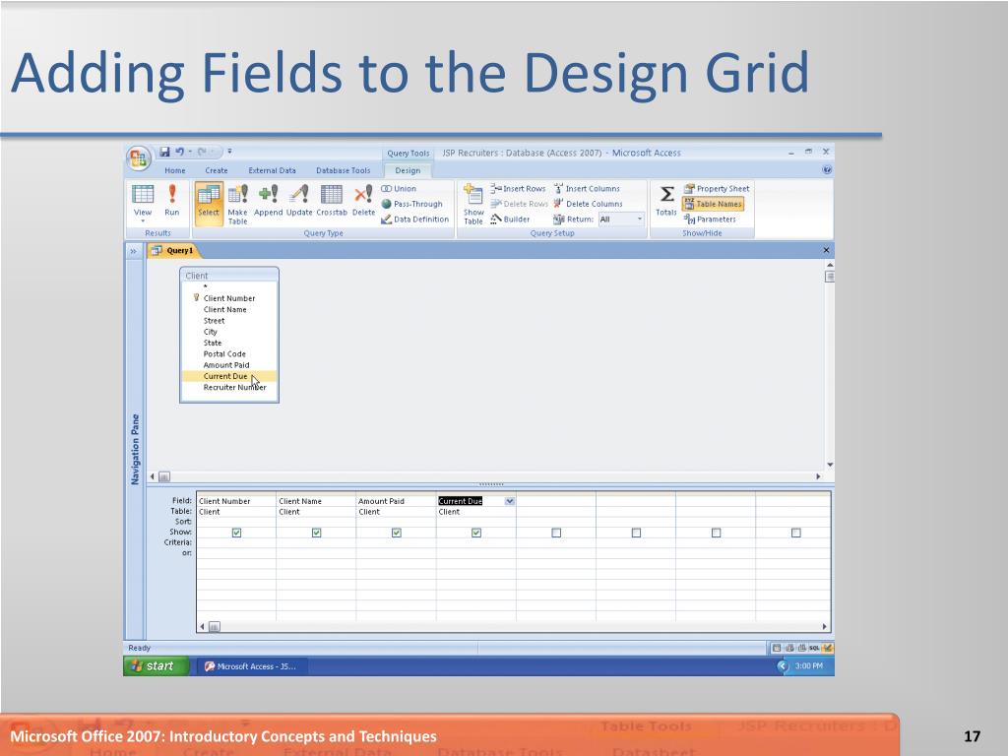
Task: Open the Database Tools ribbon tab
Action: pyautogui.click(x=344, y=170)
